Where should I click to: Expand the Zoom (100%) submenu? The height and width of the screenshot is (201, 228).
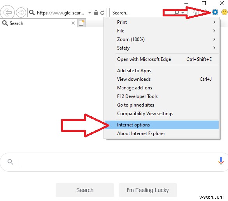tap(162, 39)
